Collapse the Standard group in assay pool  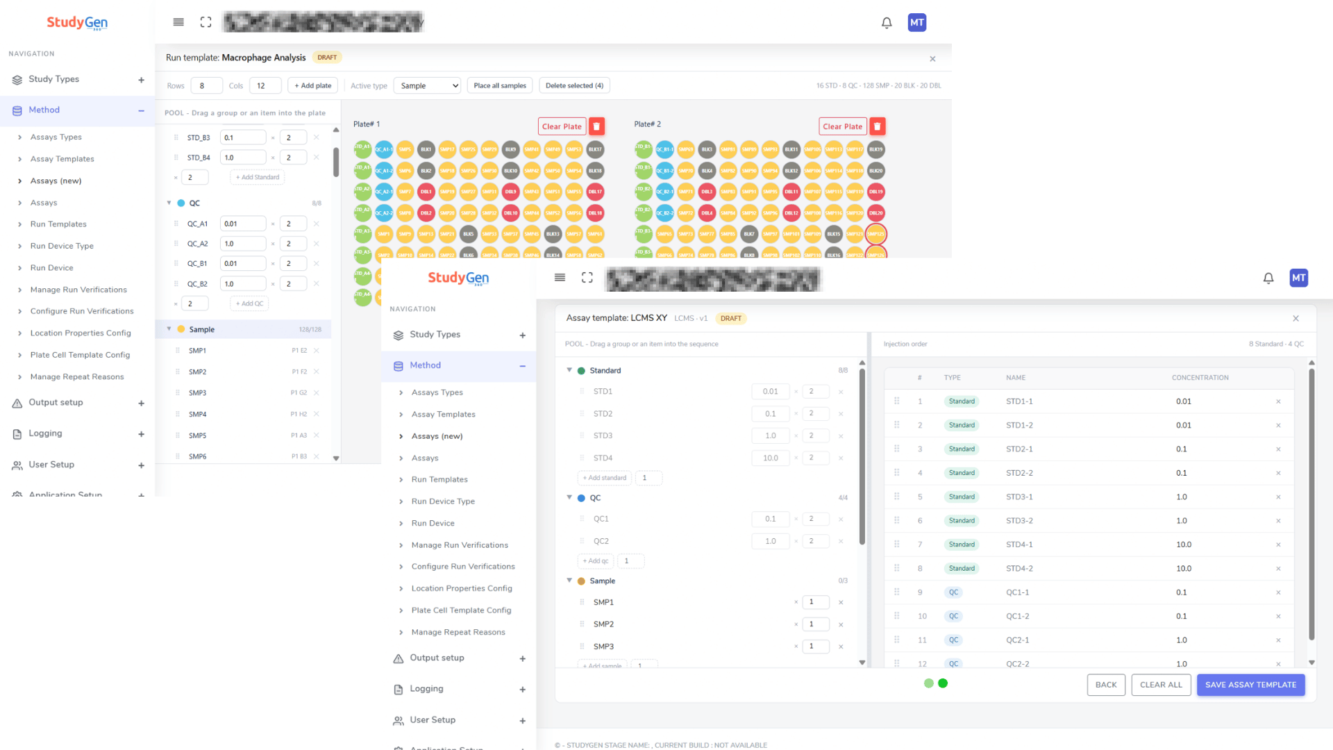pos(569,370)
